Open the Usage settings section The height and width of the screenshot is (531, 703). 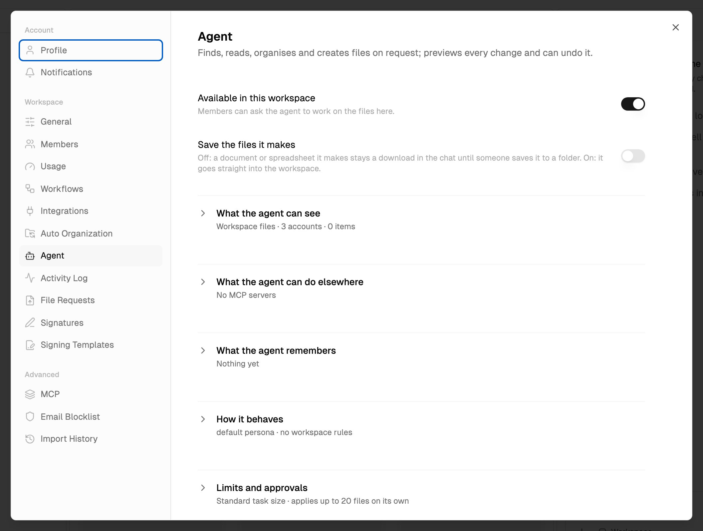pyautogui.click(x=91, y=166)
